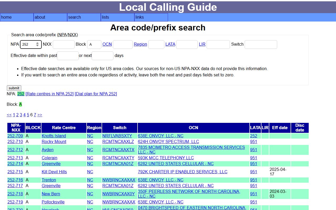Go to next page via >> link
The image size is (336, 210).
[x=40, y=115]
